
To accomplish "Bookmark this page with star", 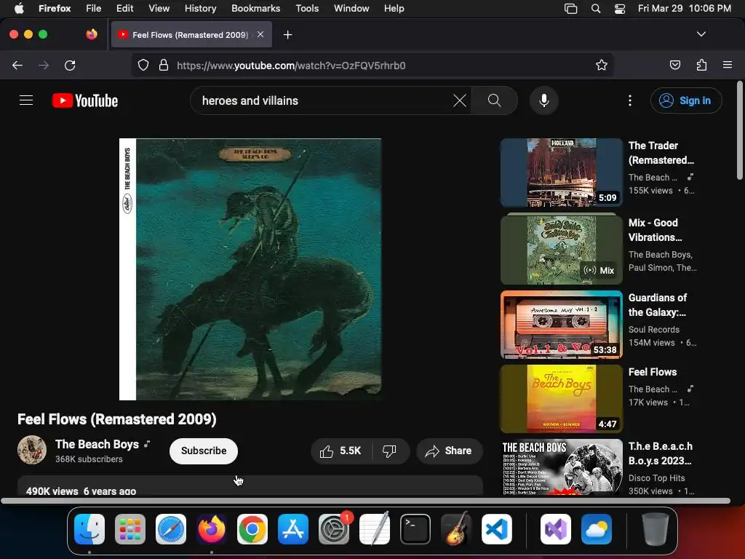I will click(602, 65).
